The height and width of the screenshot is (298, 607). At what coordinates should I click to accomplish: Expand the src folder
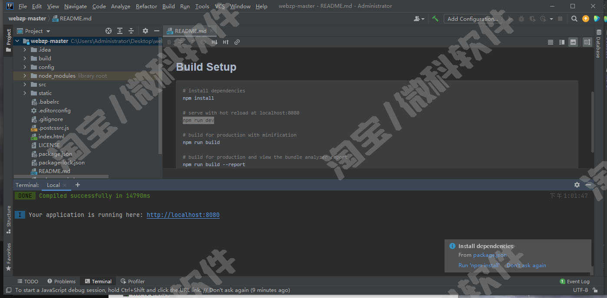coord(25,85)
